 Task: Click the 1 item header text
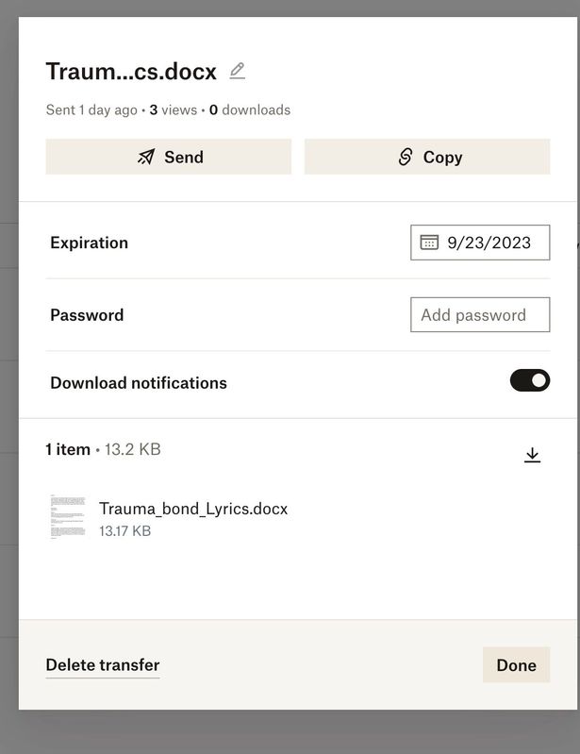click(x=68, y=450)
